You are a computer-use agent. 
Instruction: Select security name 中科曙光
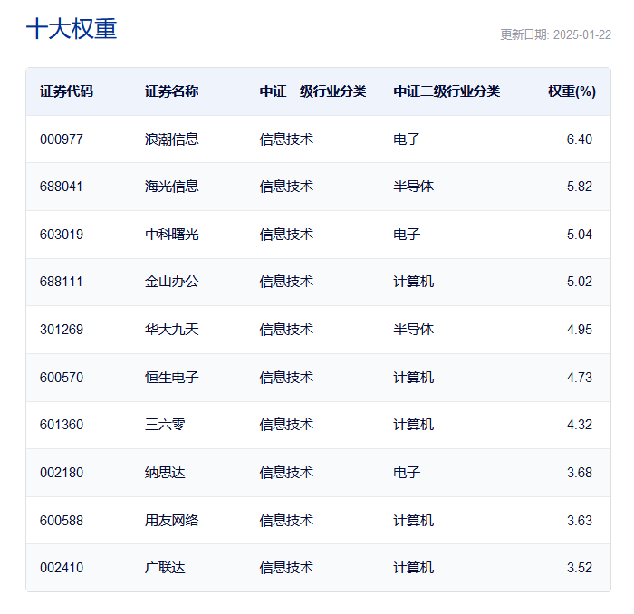171,235
